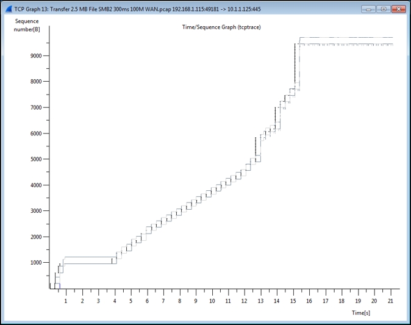Click the 10 second label on time axis

(x=212, y=301)
